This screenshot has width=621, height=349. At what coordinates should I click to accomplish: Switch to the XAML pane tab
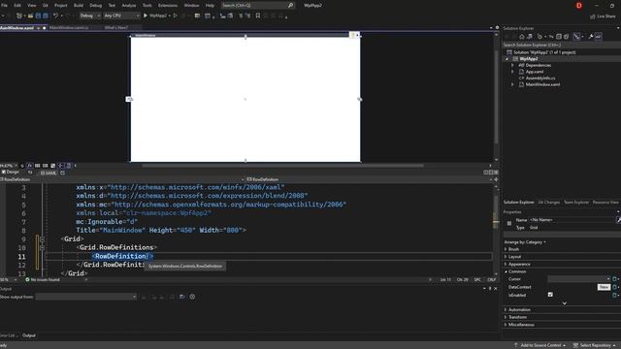pyautogui.click(x=49, y=173)
